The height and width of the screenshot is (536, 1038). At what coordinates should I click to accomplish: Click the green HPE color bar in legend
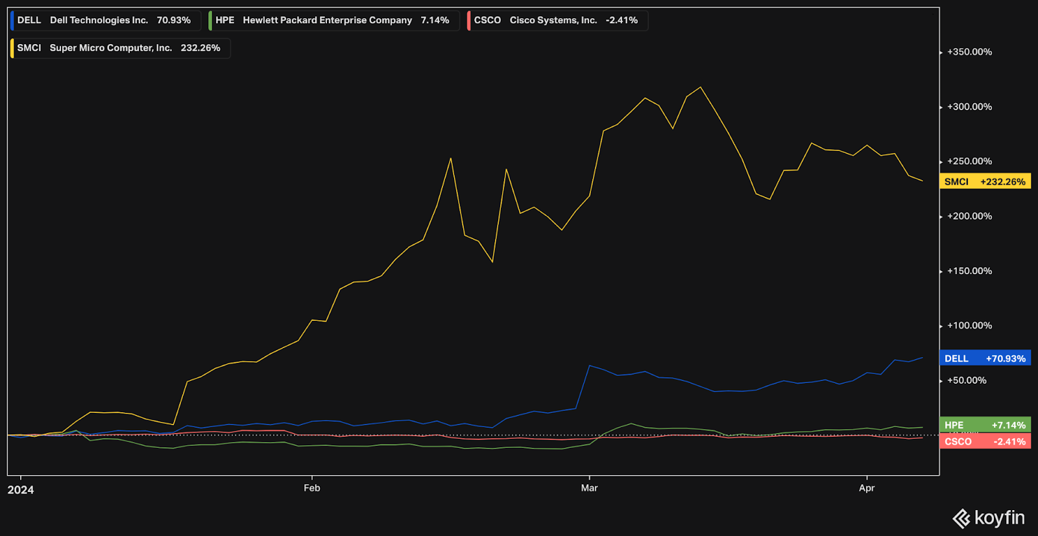[210, 20]
